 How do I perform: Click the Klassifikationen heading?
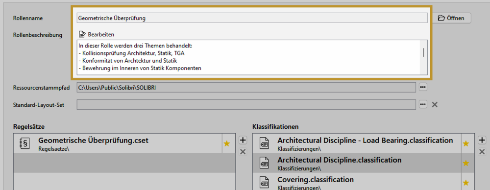click(x=275, y=126)
